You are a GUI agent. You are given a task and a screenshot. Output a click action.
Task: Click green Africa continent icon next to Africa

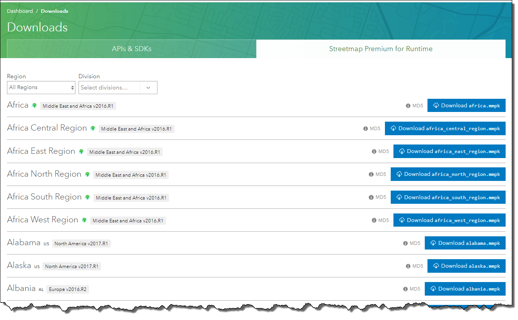coord(34,105)
